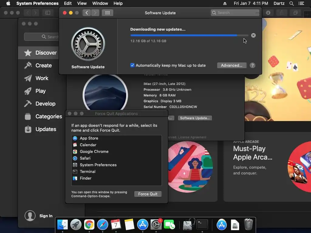This screenshot has height=233, width=311.
Task: Select Terminal in Force Quit list
Action: pyautogui.click(x=116, y=172)
